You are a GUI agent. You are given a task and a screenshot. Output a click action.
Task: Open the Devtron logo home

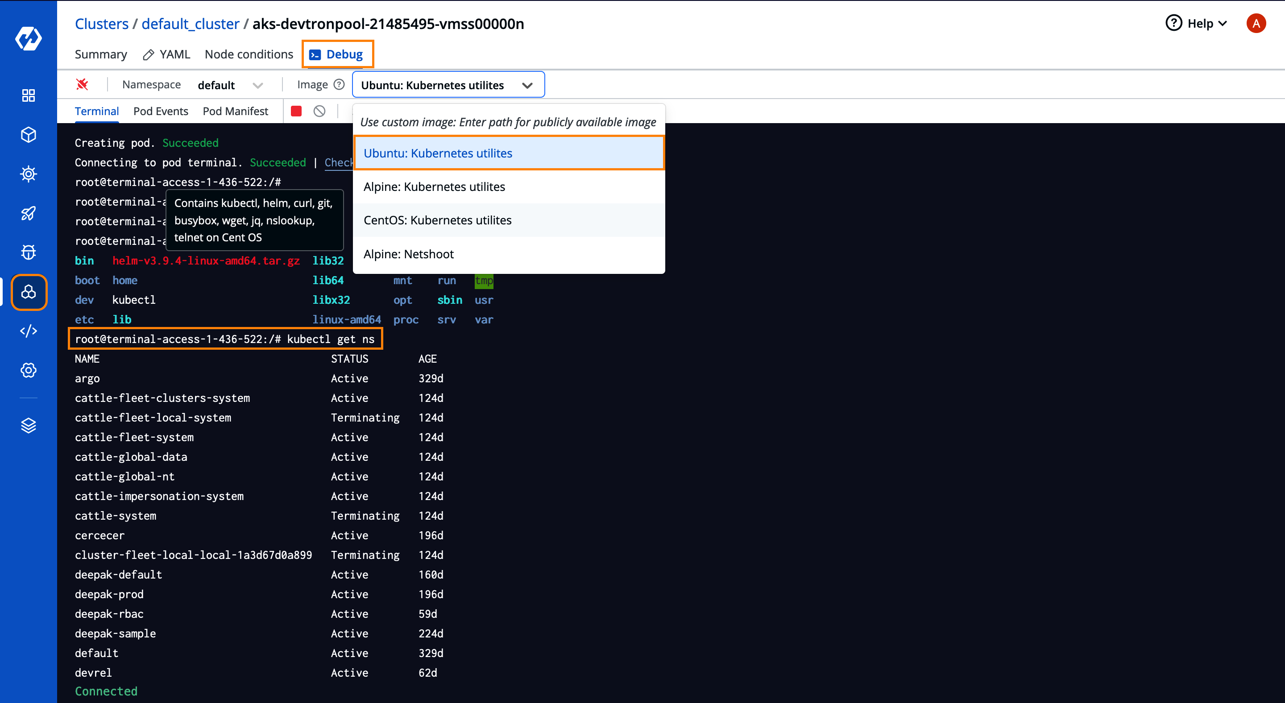[x=29, y=38]
